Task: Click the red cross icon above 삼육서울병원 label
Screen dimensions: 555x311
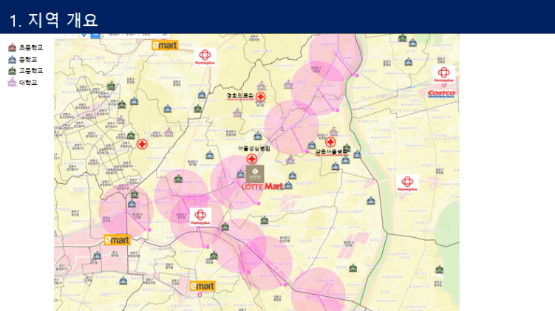Action: pyautogui.click(x=330, y=143)
